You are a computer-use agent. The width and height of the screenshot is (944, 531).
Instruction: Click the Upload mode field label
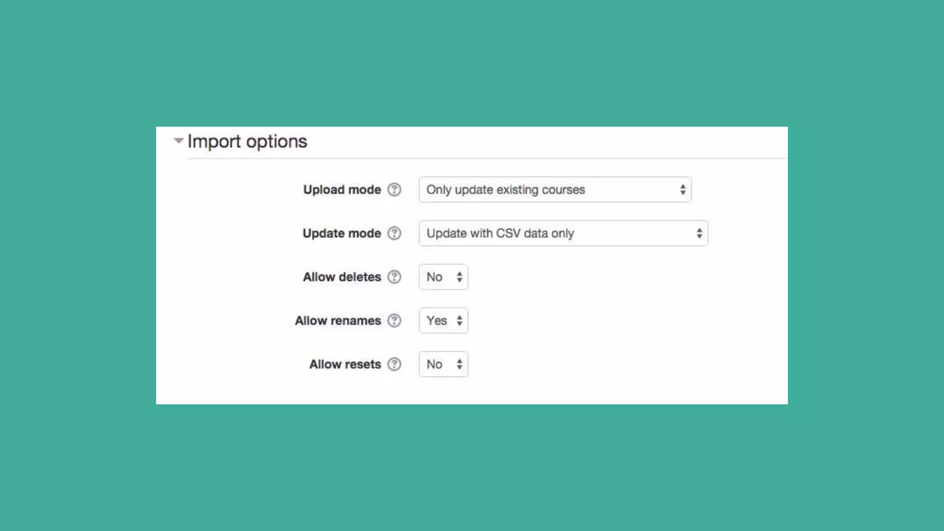[342, 189]
